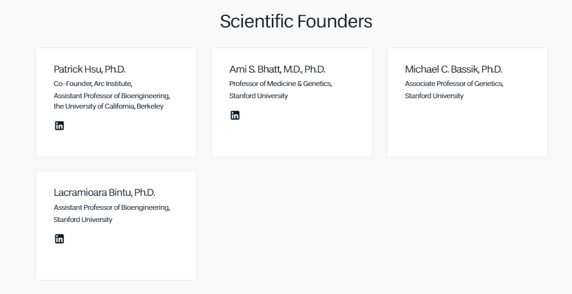Click Stanford University under Ami S. Bhatt
Screen dimensions: 572x294
[259, 96]
